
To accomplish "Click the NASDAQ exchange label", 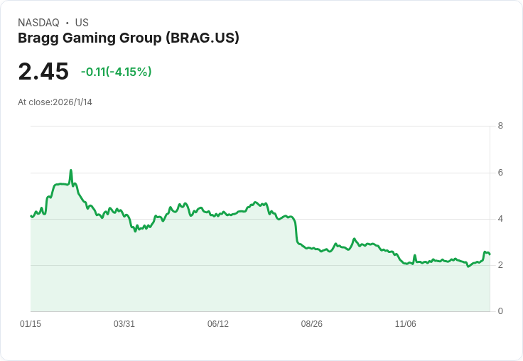I will 38,23.
